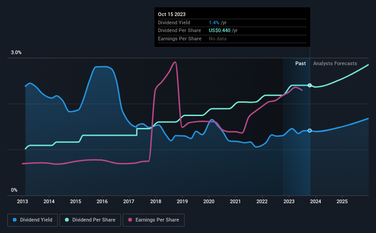
Task: Select the 2018 x-axis label
Action: click(x=156, y=201)
